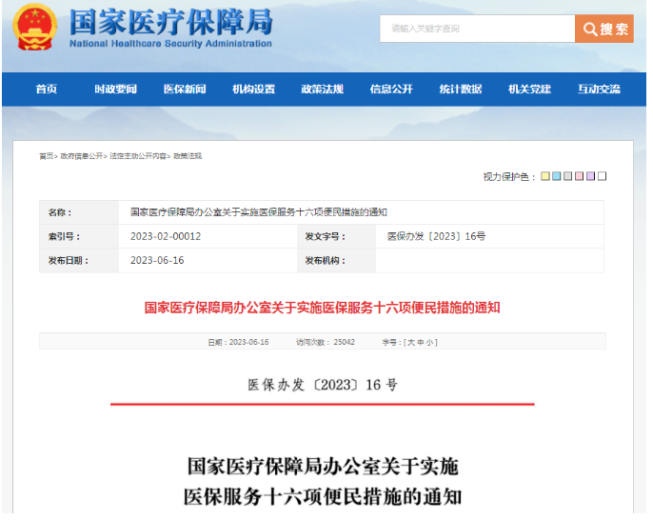Image resolution: width=653 pixels, height=520 pixels.
Task: Click the centered 医保办发〔2023〕16 号 document header
Action: click(x=323, y=385)
